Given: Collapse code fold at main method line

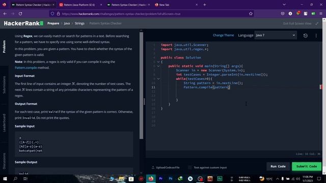Looking at the screenshot, I should (158, 66).
